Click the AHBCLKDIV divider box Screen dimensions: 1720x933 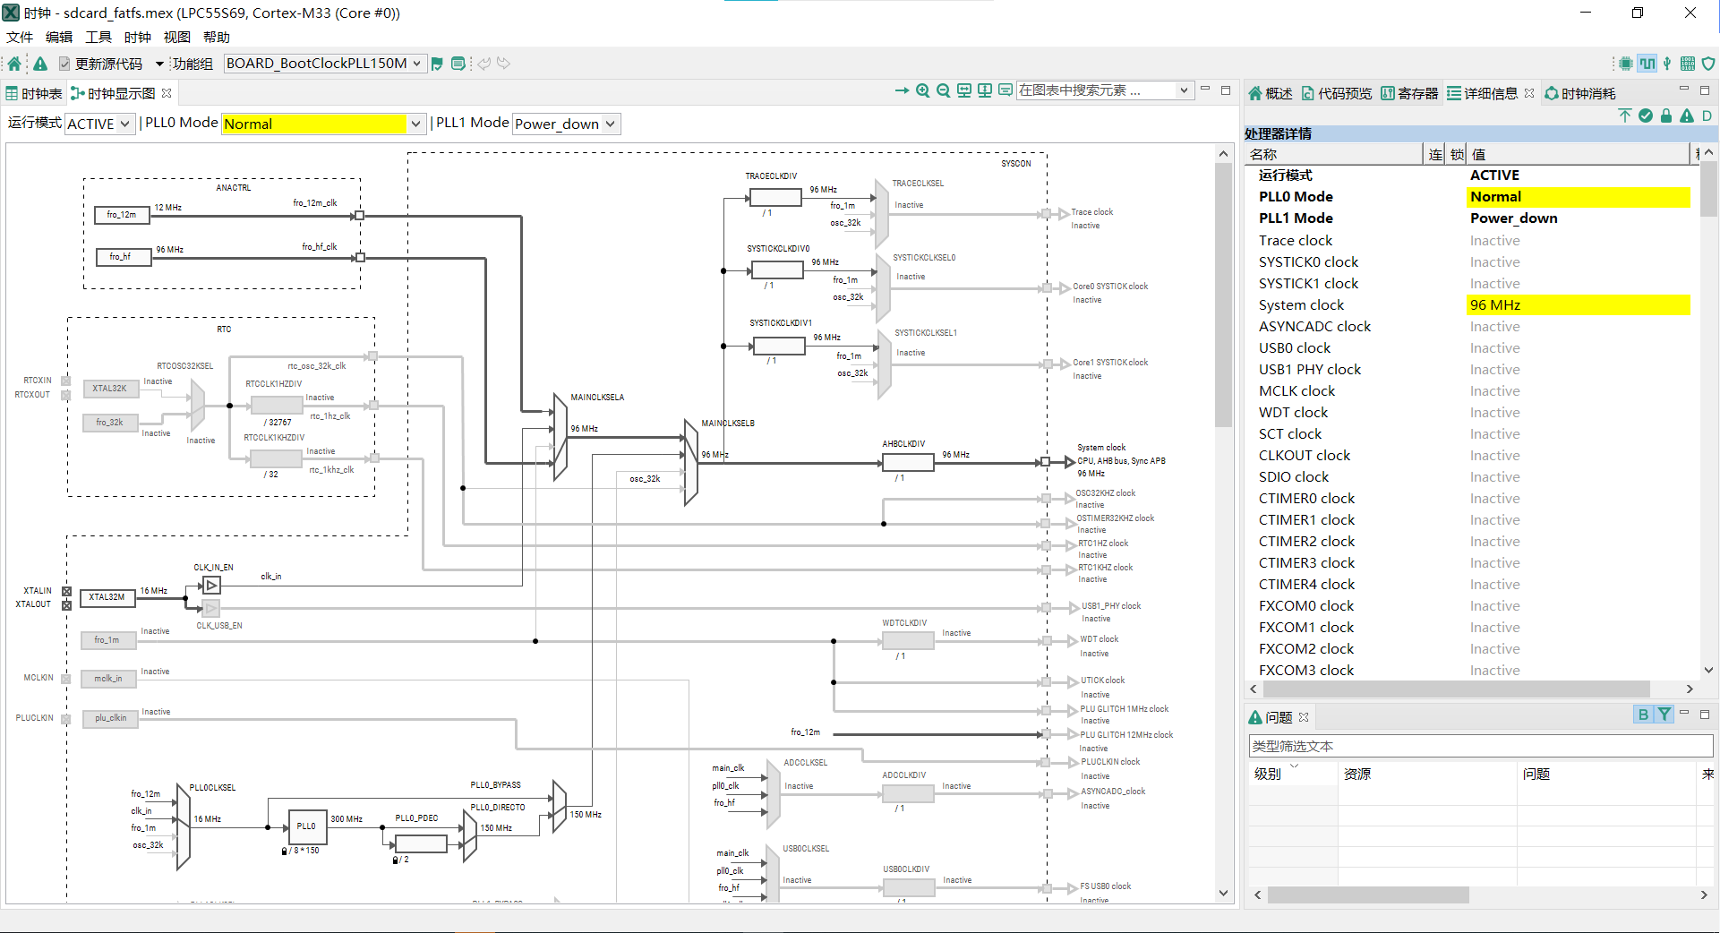pos(908,463)
